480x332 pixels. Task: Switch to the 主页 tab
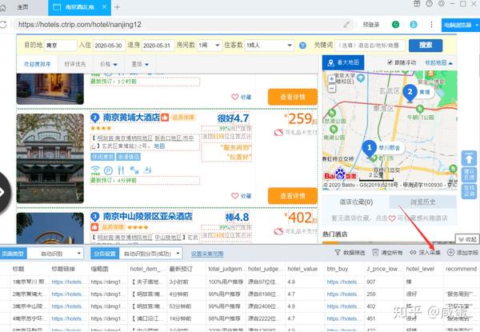click(22, 7)
